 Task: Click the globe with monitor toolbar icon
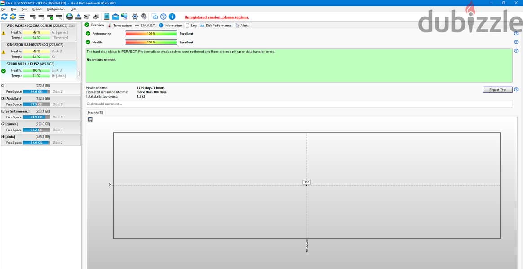(124, 16)
